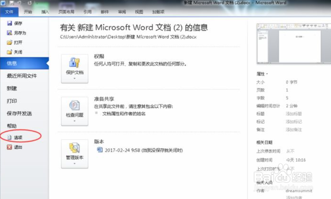Click the document preview thumbnail
The image size is (331, 199).
point(294,43)
